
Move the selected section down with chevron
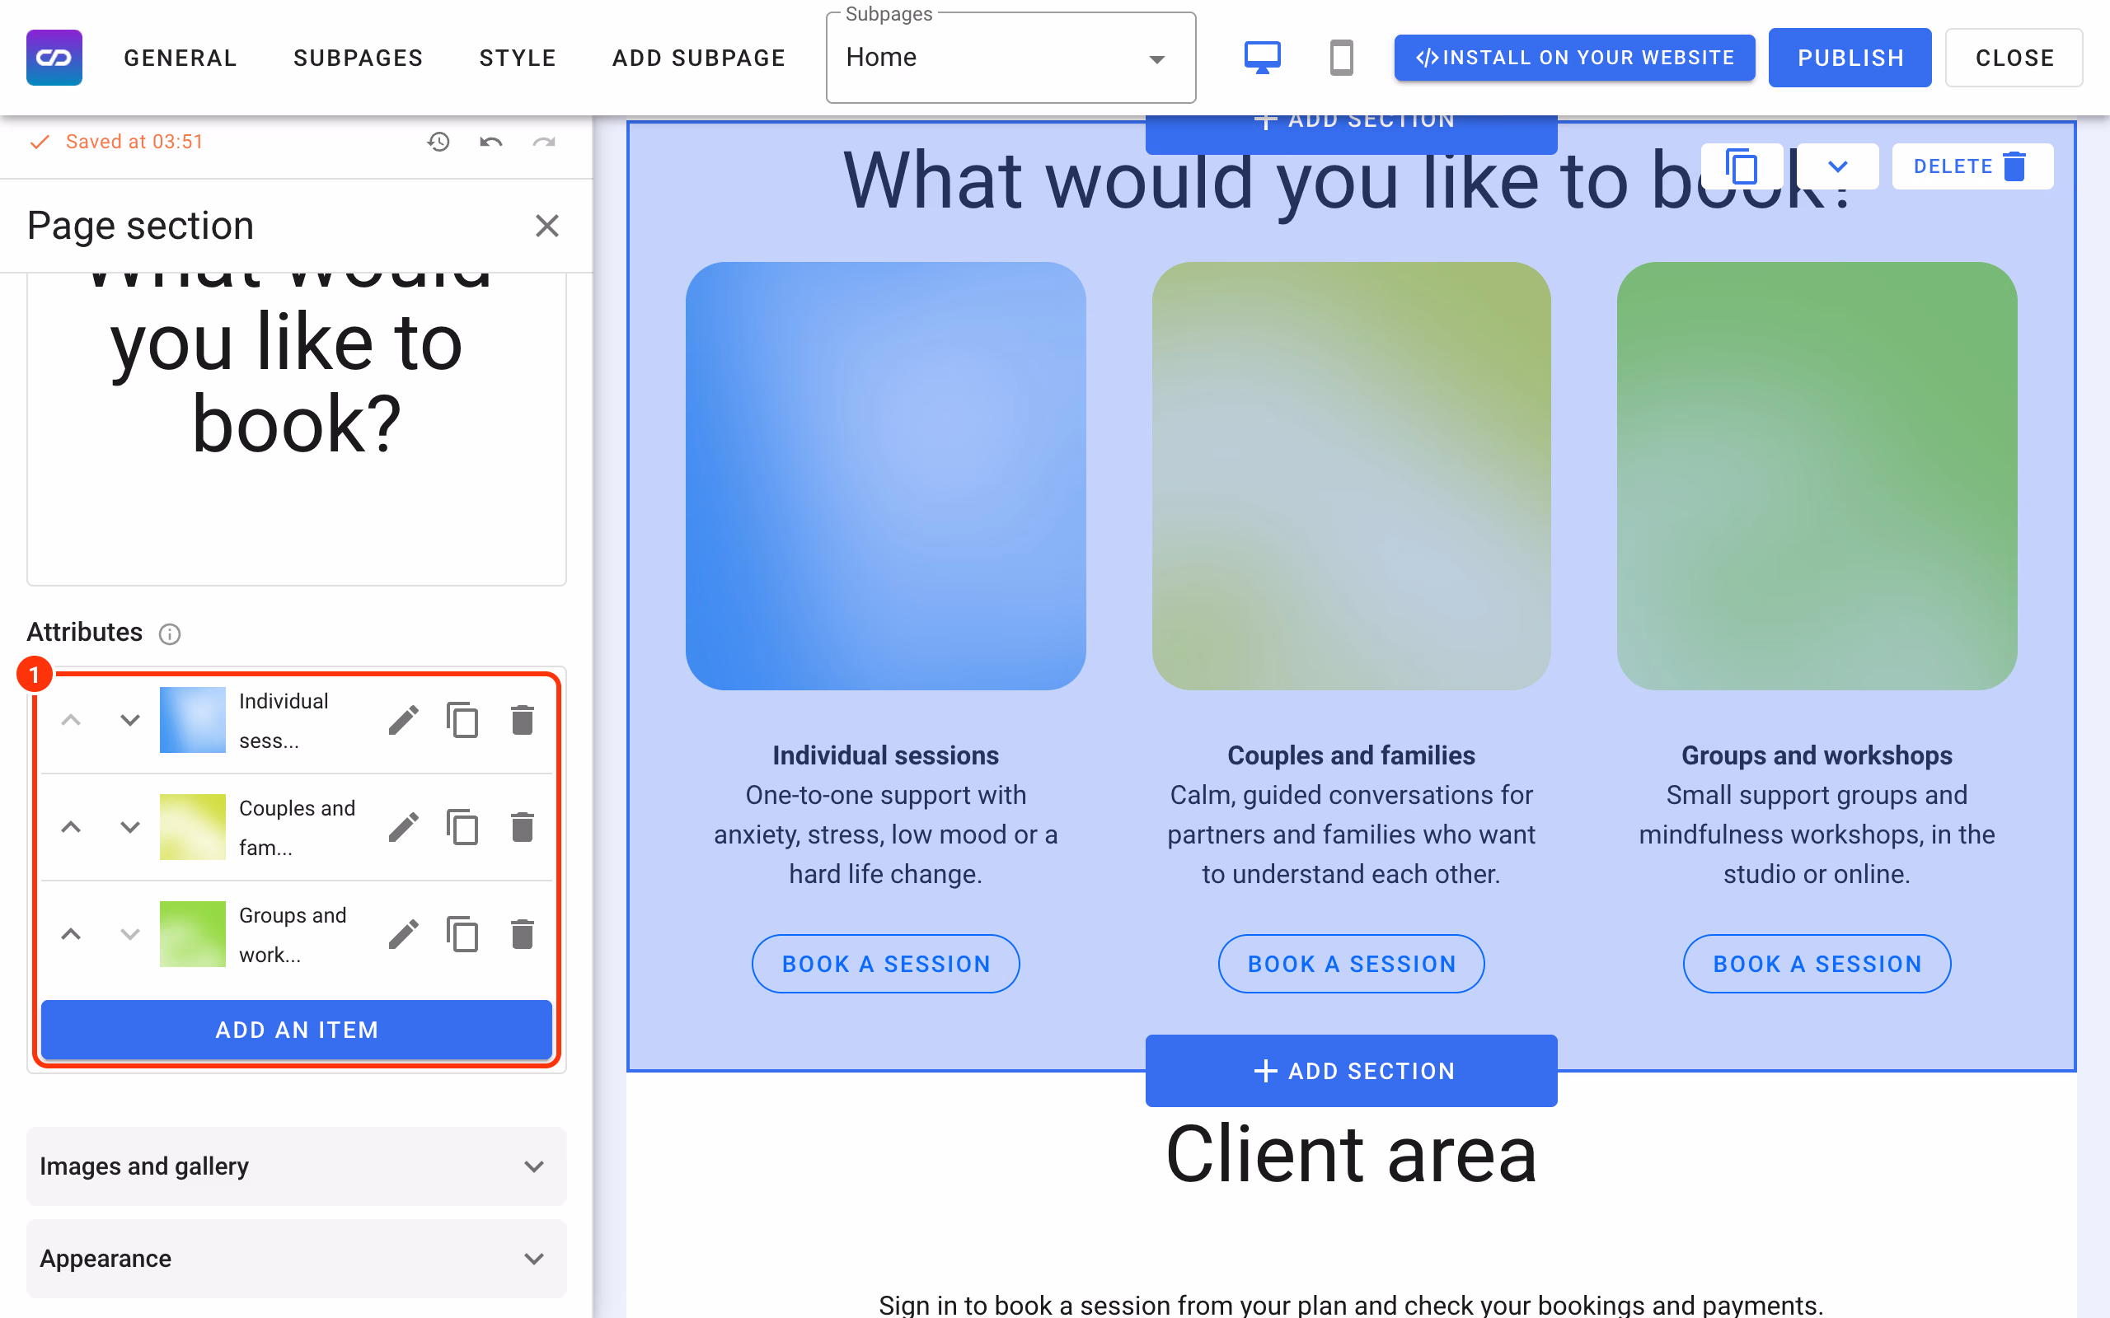tap(1837, 166)
